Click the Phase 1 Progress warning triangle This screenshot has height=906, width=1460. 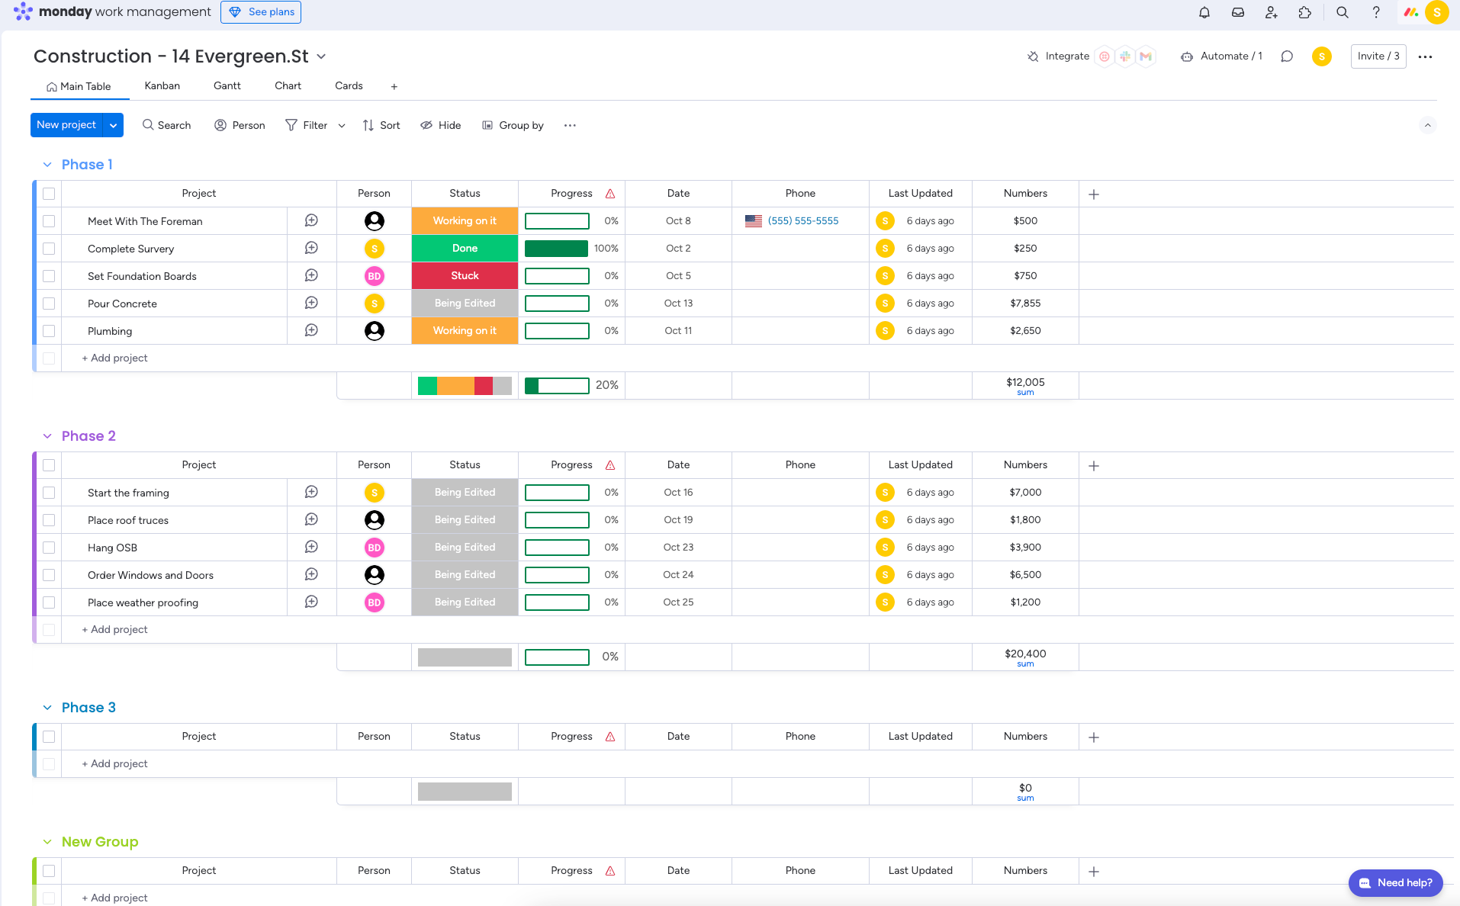610,194
